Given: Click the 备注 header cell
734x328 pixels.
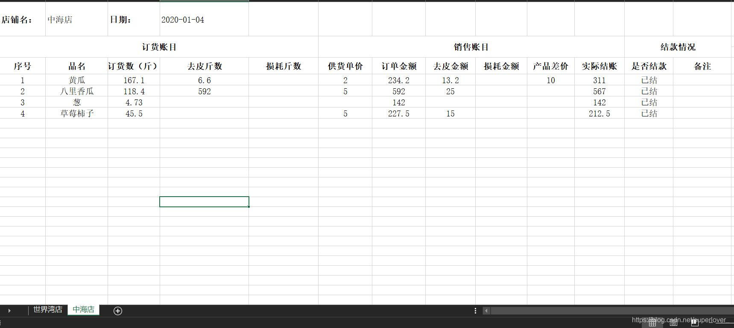Looking at the screenshot, I should click(703, 66).
